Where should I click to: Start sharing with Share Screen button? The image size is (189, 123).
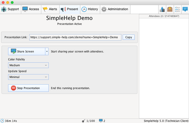coord(27,51)
